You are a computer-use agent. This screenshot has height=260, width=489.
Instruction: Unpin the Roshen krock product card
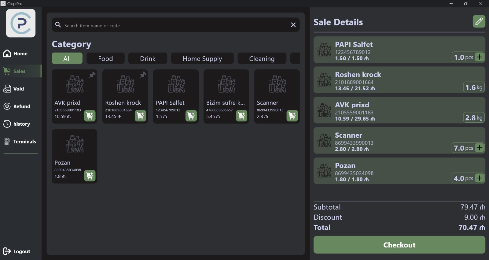pyautogui.click(x=143, y=75)
